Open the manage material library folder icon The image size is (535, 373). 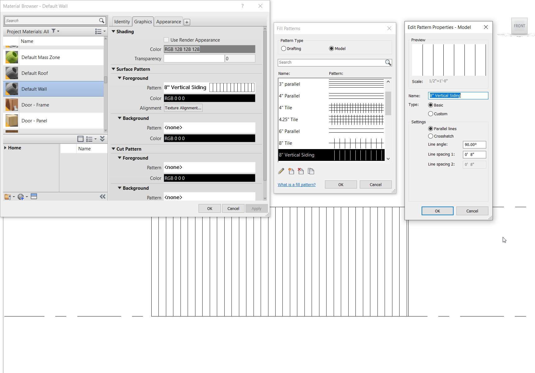[7, 197]
